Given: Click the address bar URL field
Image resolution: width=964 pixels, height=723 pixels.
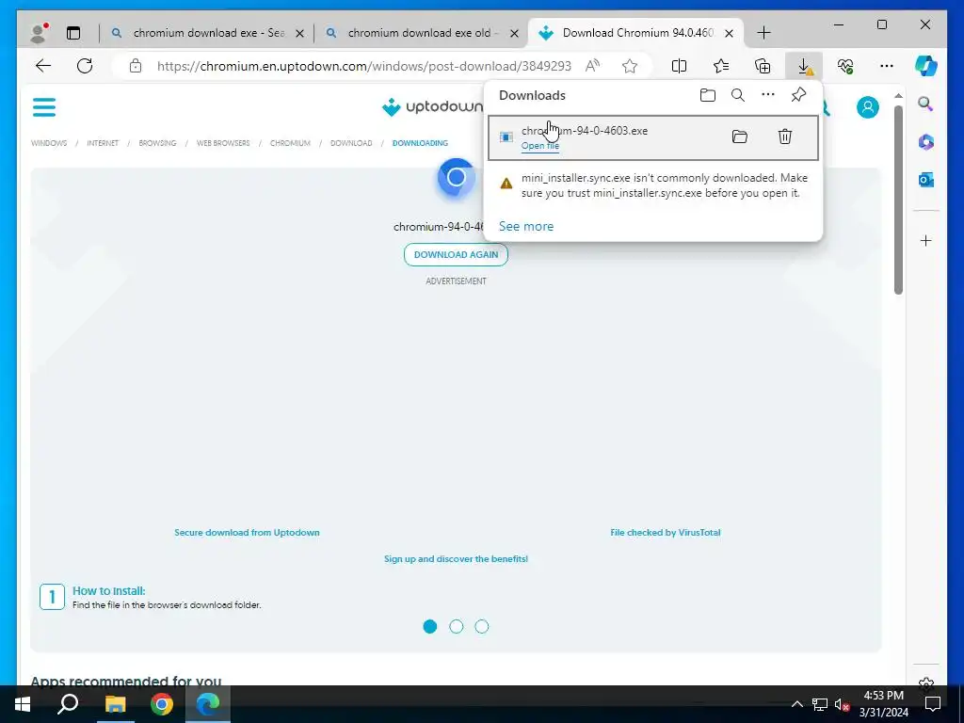Looking at the screenshot, I should click(x=364, y=66).
